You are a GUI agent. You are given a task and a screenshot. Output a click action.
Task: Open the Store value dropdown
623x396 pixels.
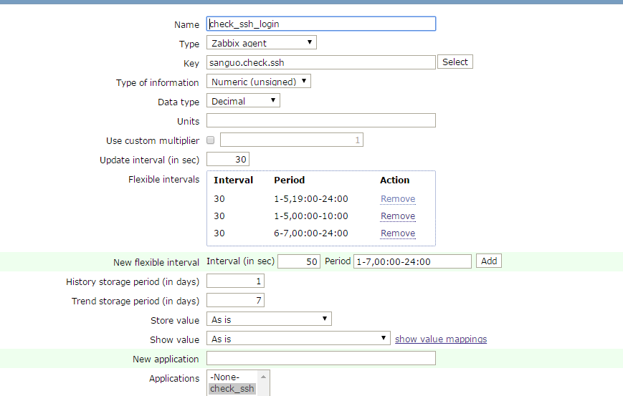269,319
